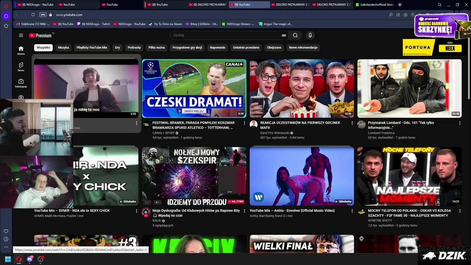Play the CZESKI DRAMAT thumbnail
The height and width of the screenshot is (265, 471).
[194, 88]
